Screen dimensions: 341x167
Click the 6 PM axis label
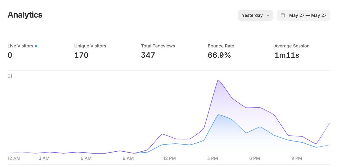(254, 158)
